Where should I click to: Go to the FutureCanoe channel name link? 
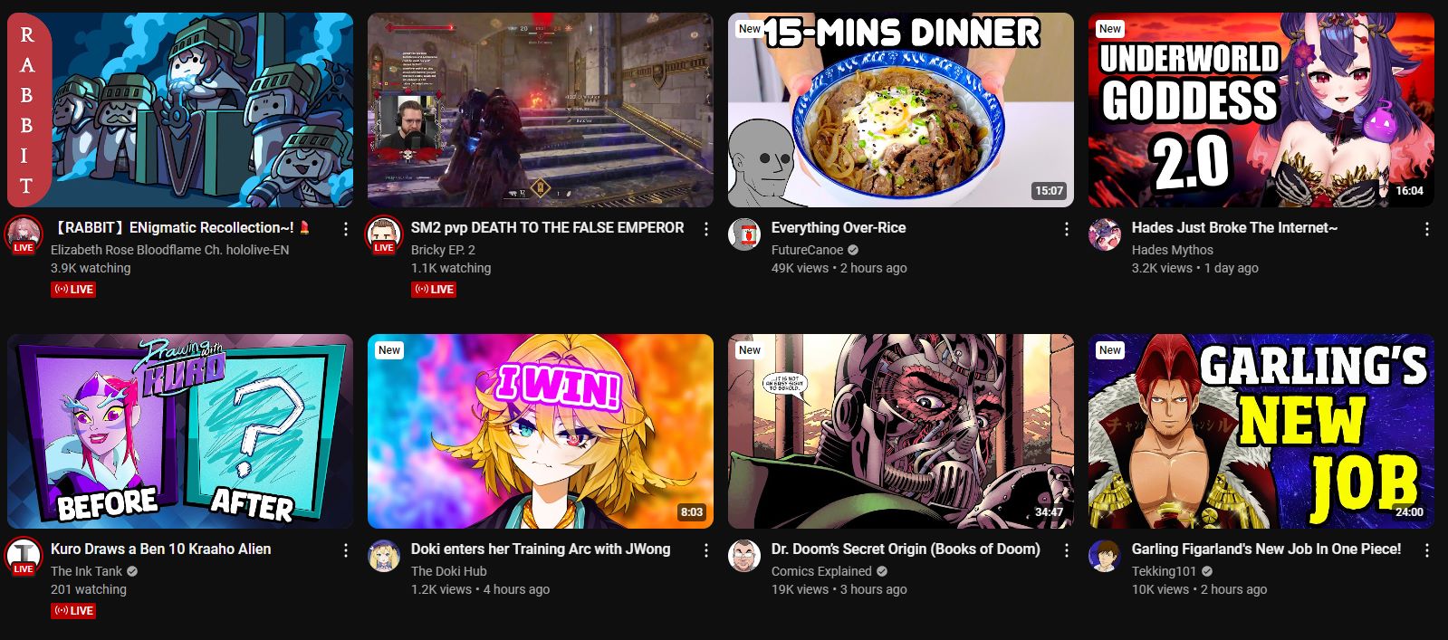807,250
